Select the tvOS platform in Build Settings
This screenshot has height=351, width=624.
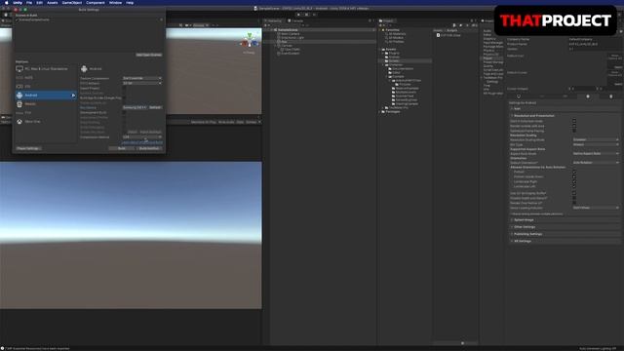tap(46, 78)
